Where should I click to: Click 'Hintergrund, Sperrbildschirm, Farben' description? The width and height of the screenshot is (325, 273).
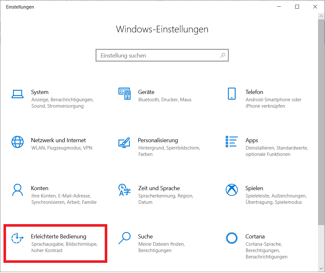point(169,151)
